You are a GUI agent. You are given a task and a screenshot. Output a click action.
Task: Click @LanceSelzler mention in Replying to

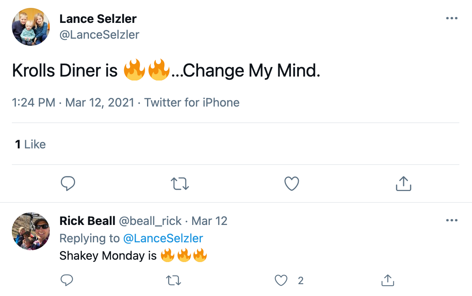163,238
